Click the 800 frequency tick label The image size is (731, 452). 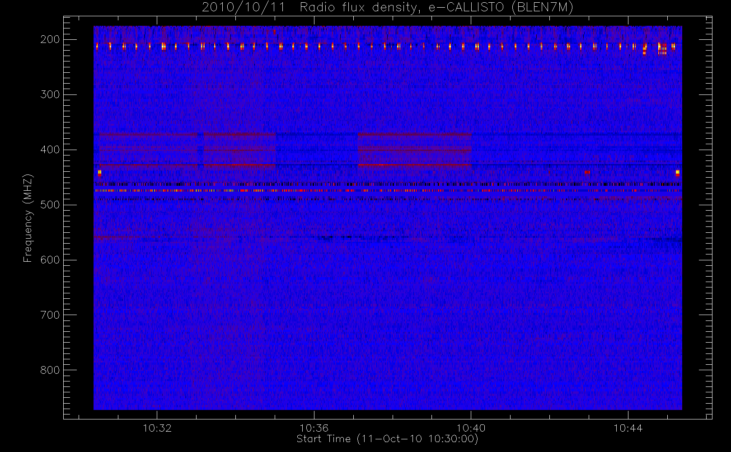click(x=50, y=370)
